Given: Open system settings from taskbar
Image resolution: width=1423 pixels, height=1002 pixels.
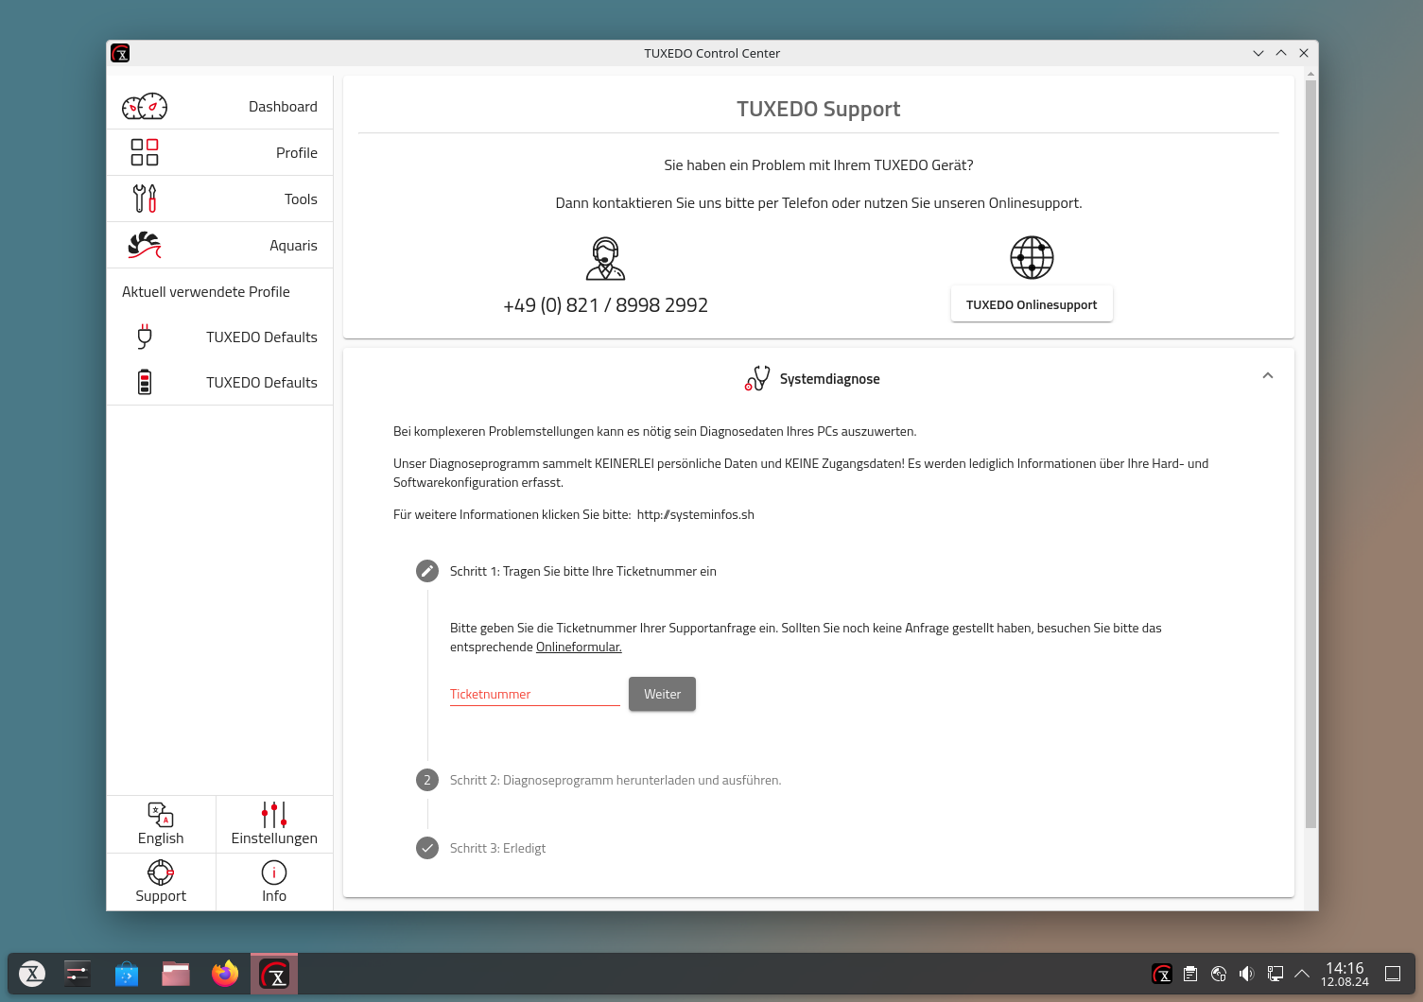Looking at the screenshot, I should pos(78,974).
